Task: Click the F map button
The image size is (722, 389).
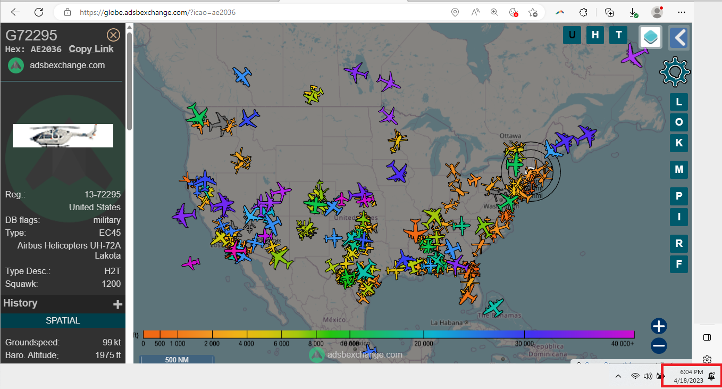Action: pyautogui.click(x=679, y=264)
